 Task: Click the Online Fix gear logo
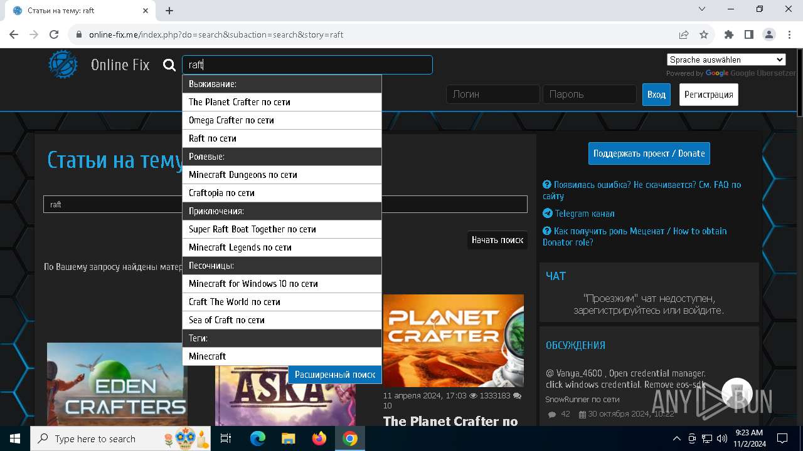(x=63, y=65)
